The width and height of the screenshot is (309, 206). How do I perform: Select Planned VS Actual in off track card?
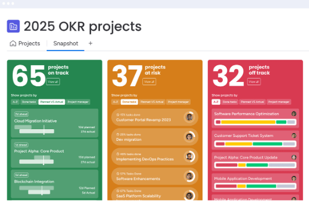point(252,102)
